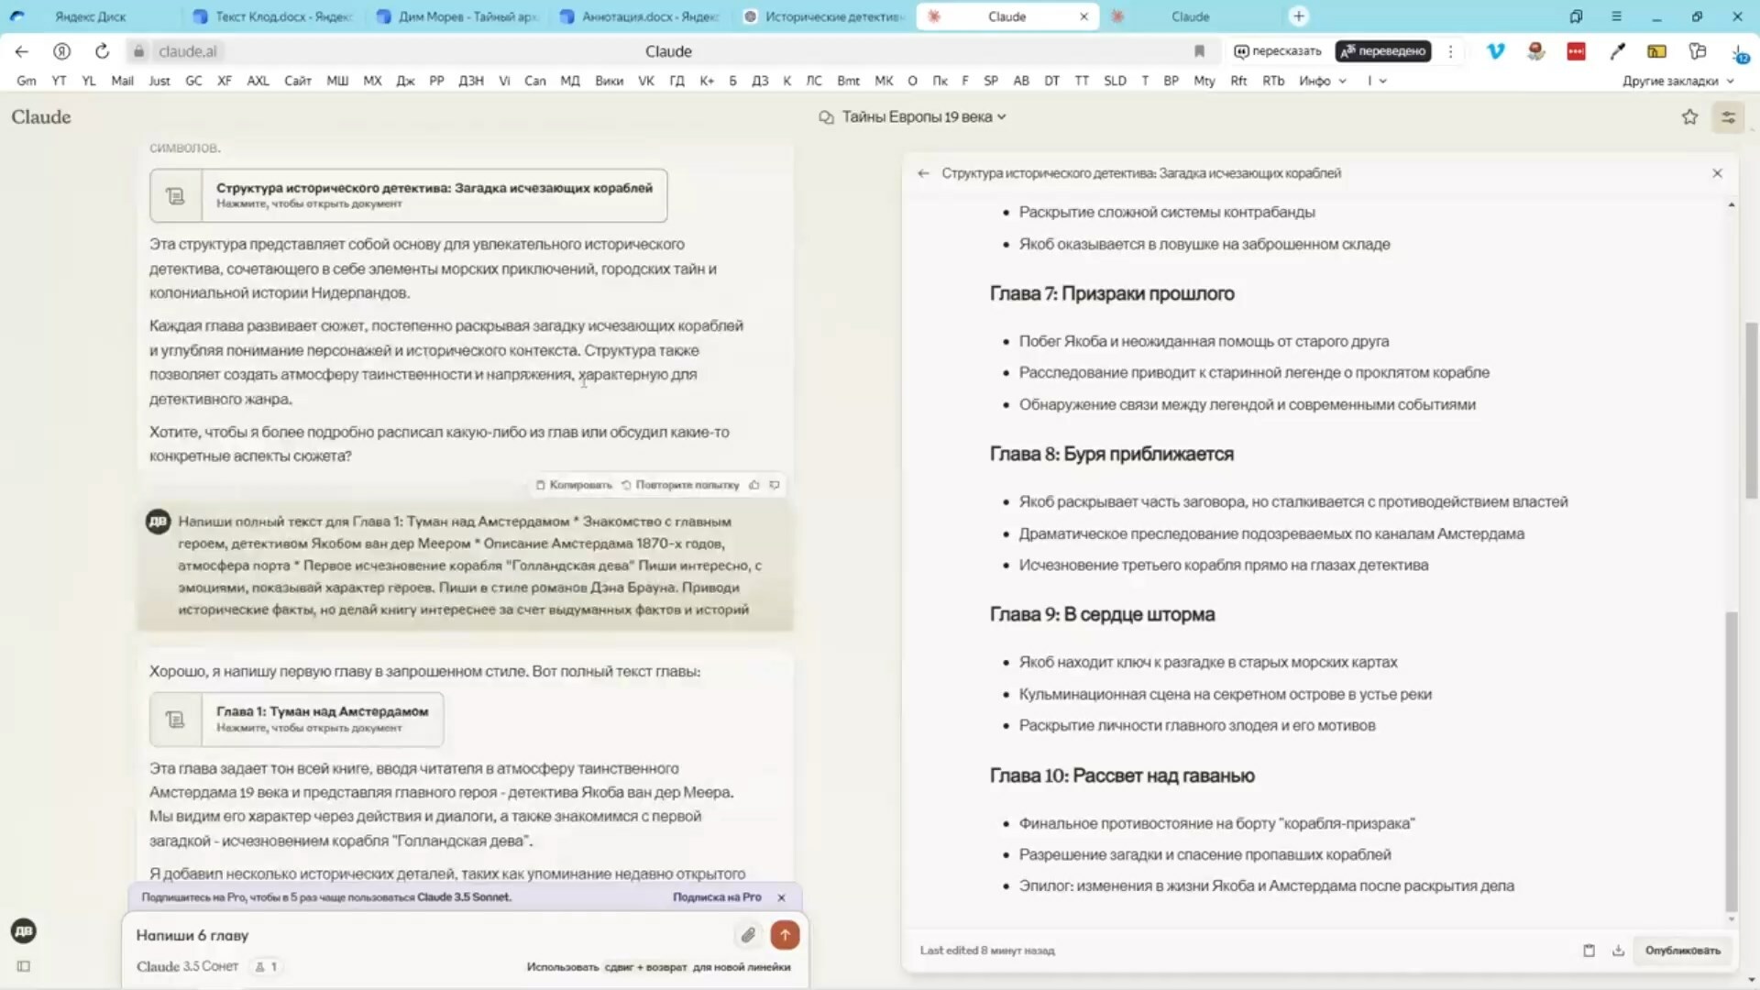The height and width of the screenshot is (990, 1760).
Task: Star this chat with the star icon
Action: point(1689,117)
